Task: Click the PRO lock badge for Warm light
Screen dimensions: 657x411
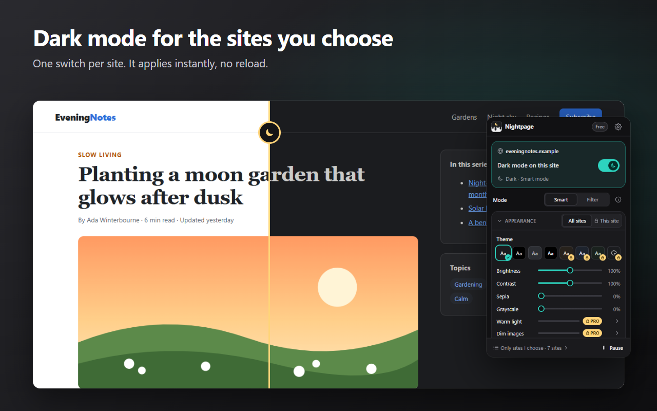Action: (x=592, y=321)
